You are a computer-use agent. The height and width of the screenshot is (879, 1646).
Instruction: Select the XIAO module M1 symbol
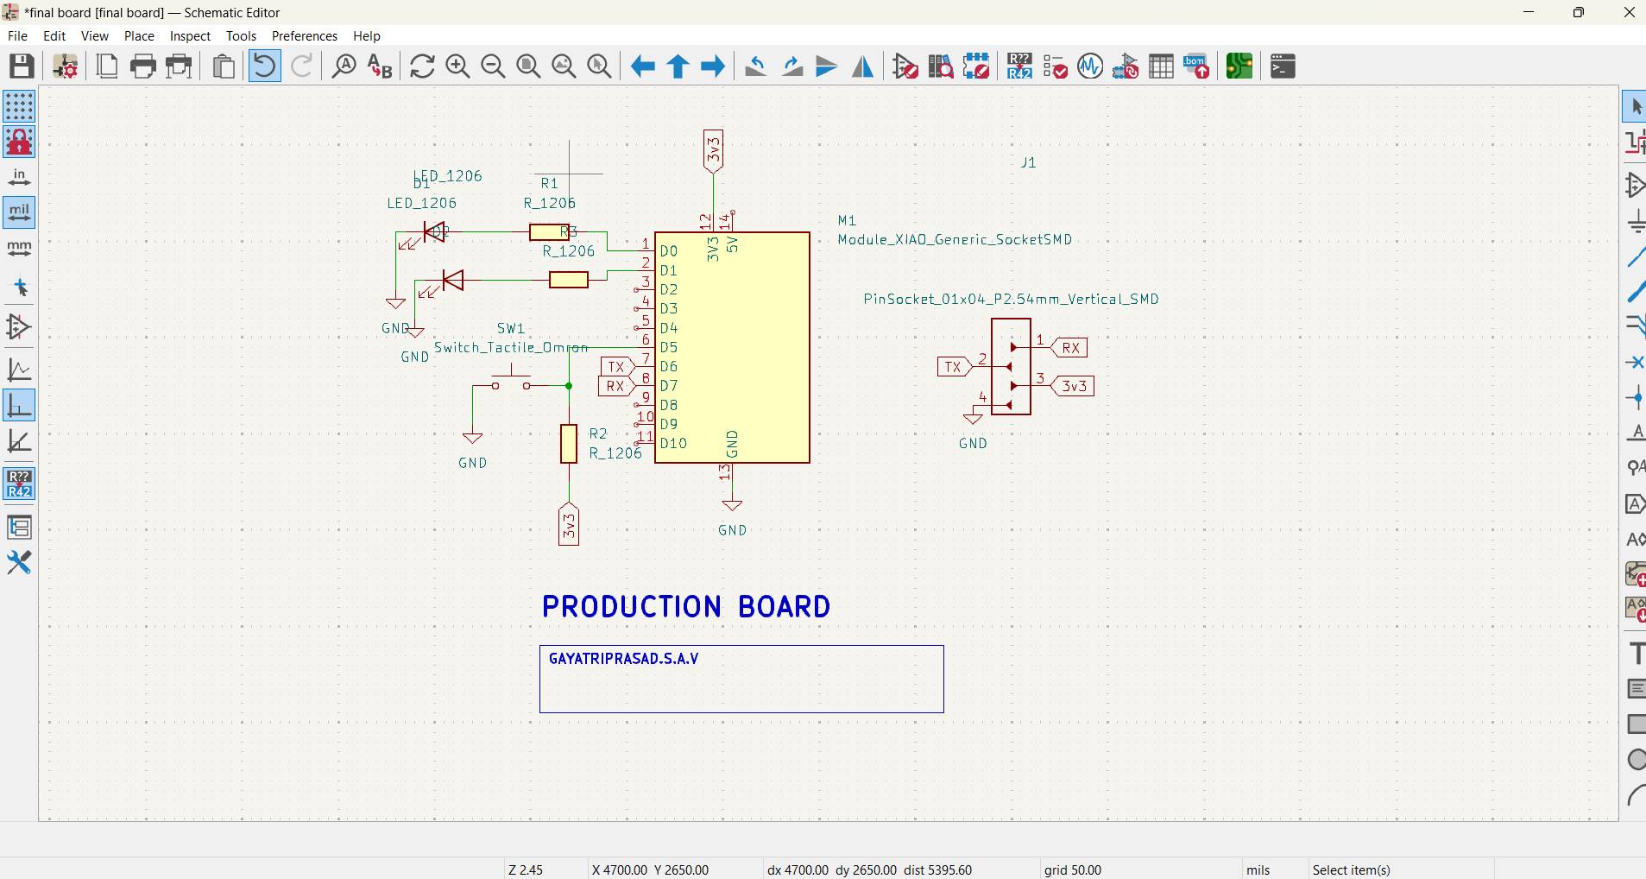coord(732,347)
